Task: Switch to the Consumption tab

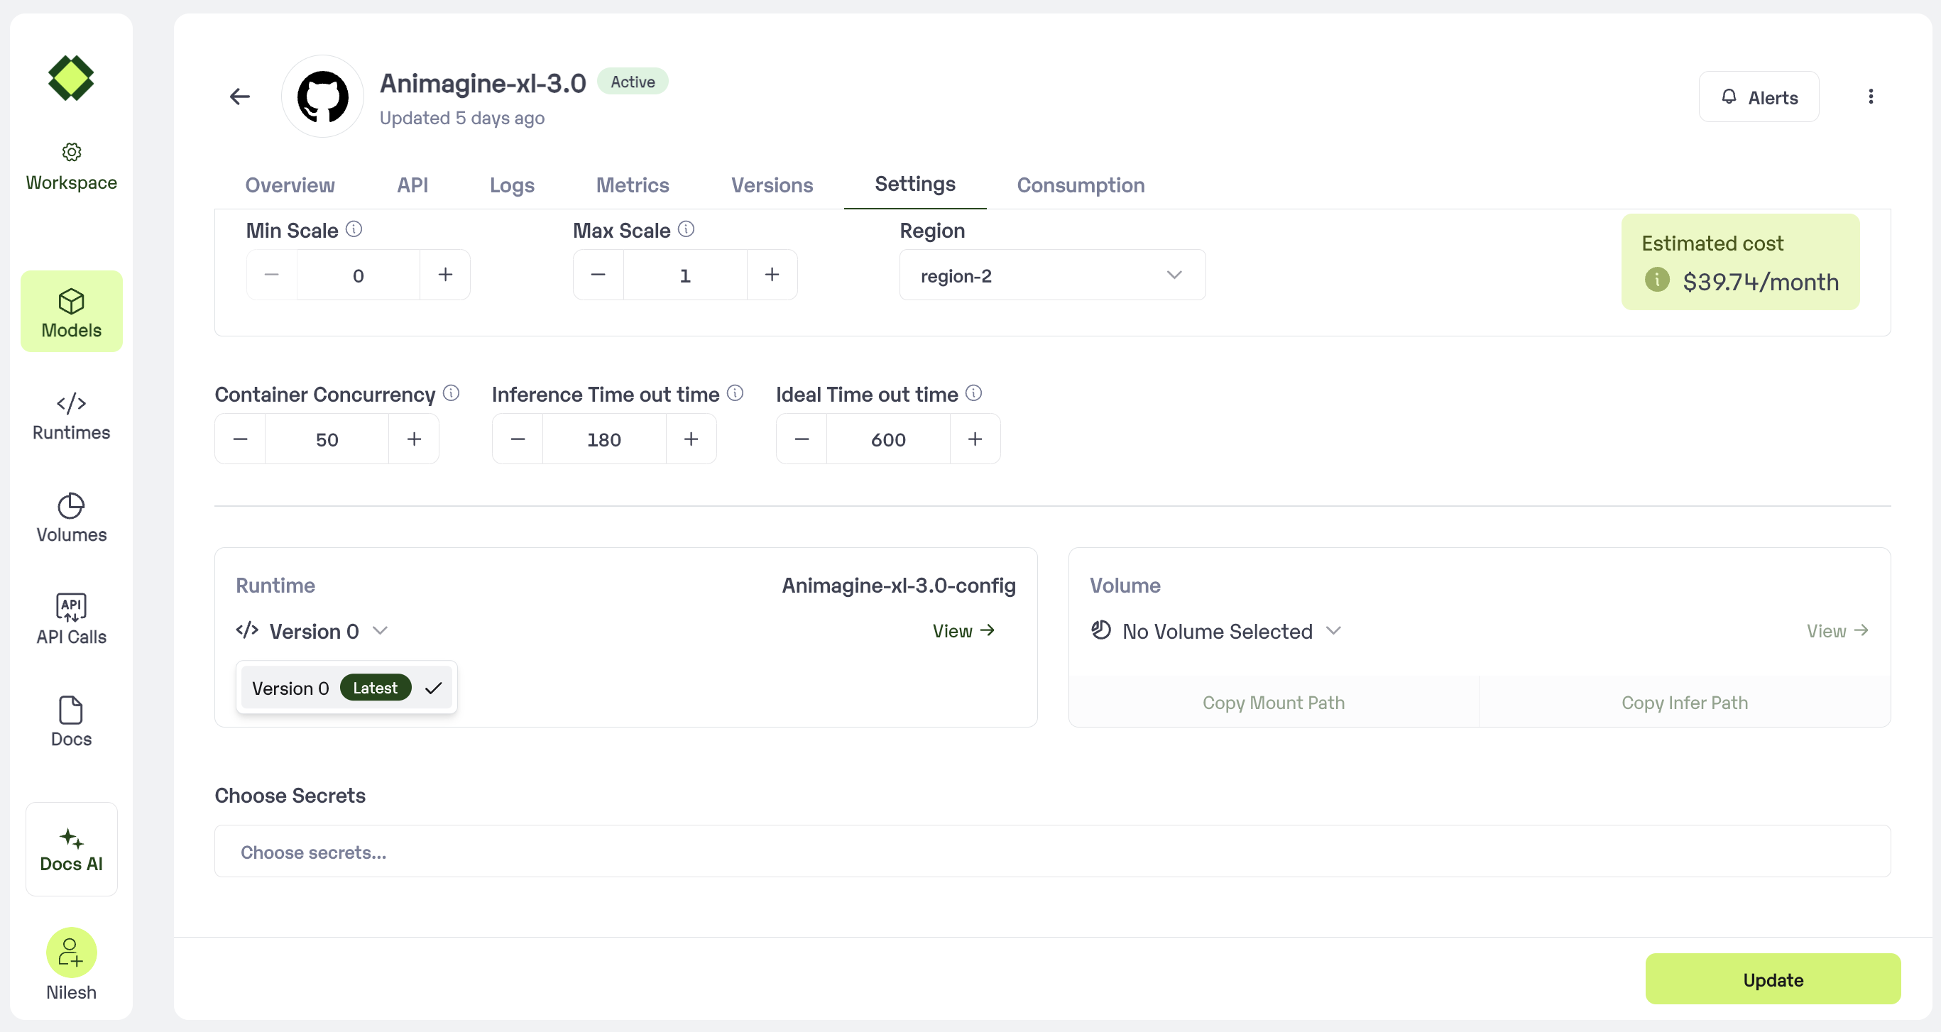Action: tap(1081, 185)
